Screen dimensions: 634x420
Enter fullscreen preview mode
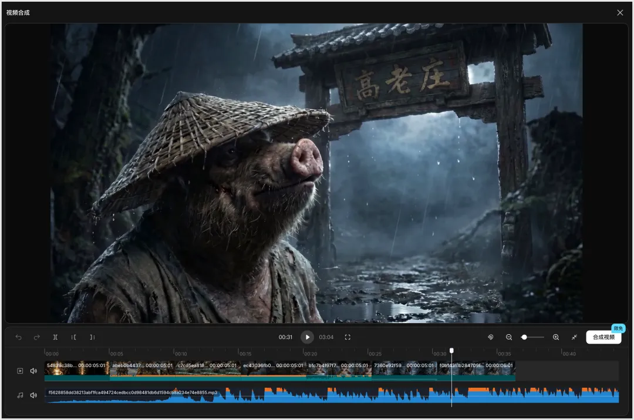pyautogui.click(x=348, y=337)
